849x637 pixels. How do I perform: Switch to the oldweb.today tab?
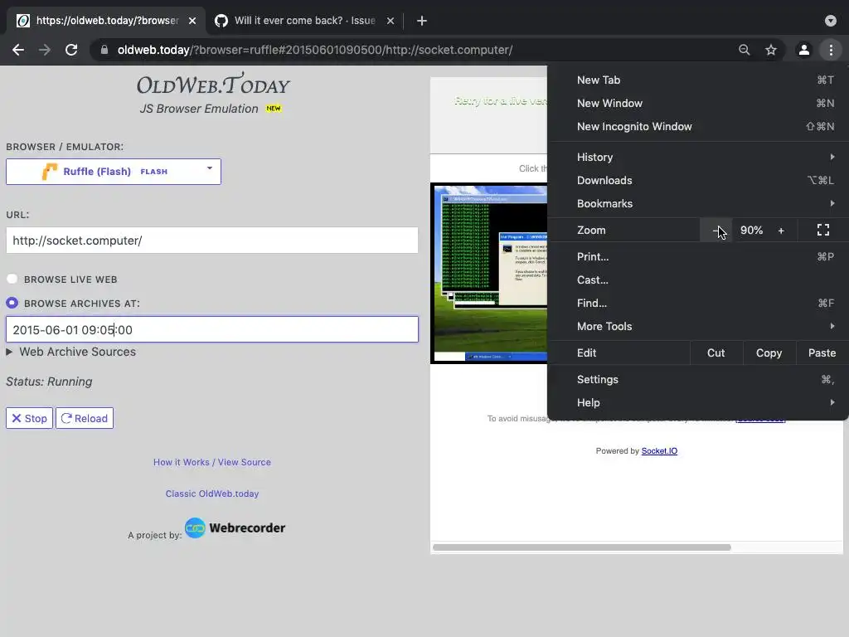(x=107, y=21)
